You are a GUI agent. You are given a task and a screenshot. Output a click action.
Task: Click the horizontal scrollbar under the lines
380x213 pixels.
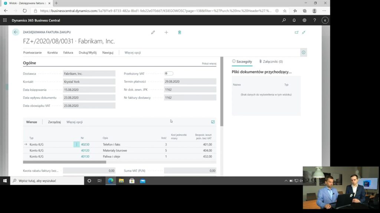click(x=65, y=162)
